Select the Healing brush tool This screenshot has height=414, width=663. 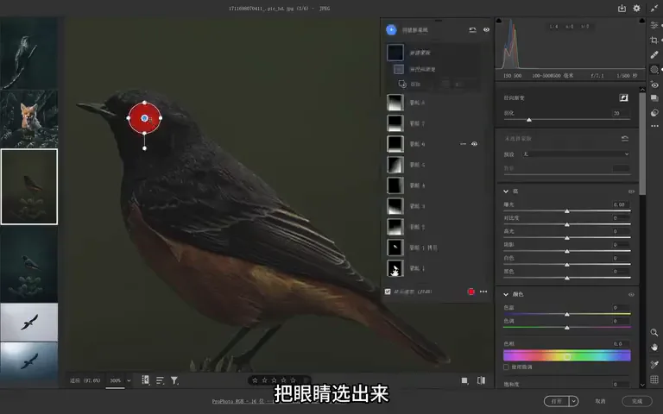click(654, 54)
